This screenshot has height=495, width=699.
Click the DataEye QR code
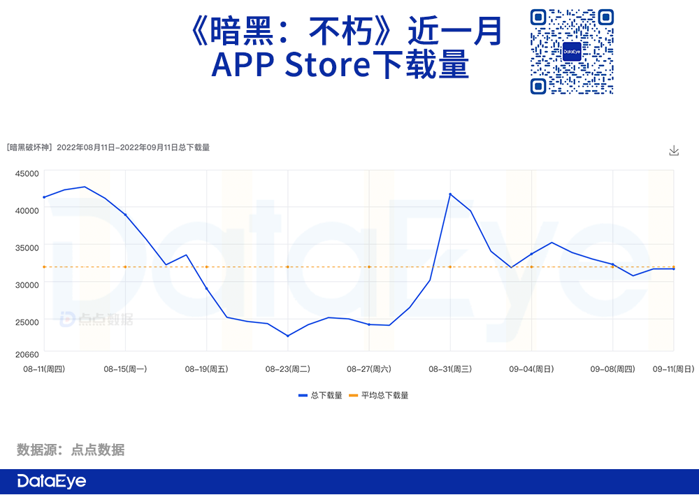pos(571,52)
